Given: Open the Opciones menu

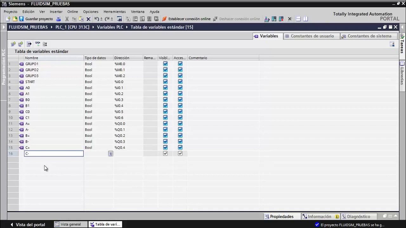Looking at the screenshot, I should tap(91, 12).
